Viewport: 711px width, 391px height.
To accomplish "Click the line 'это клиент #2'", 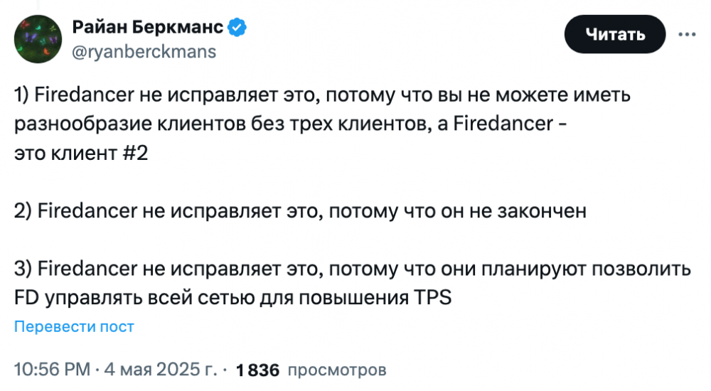I will [x=81, y=154].
